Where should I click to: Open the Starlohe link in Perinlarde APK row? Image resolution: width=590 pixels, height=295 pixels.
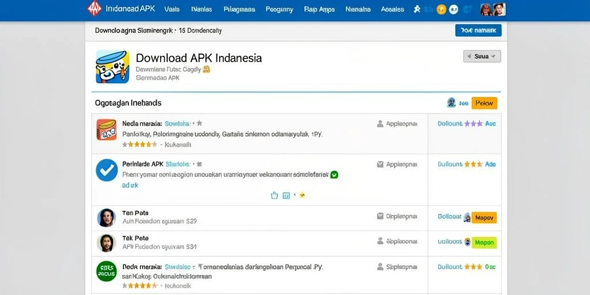(x=177, y=164)
